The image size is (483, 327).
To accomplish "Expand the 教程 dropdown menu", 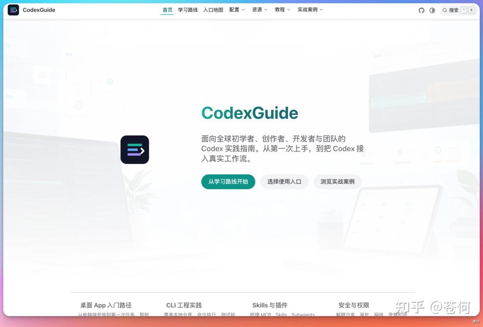I will (283, 10).
